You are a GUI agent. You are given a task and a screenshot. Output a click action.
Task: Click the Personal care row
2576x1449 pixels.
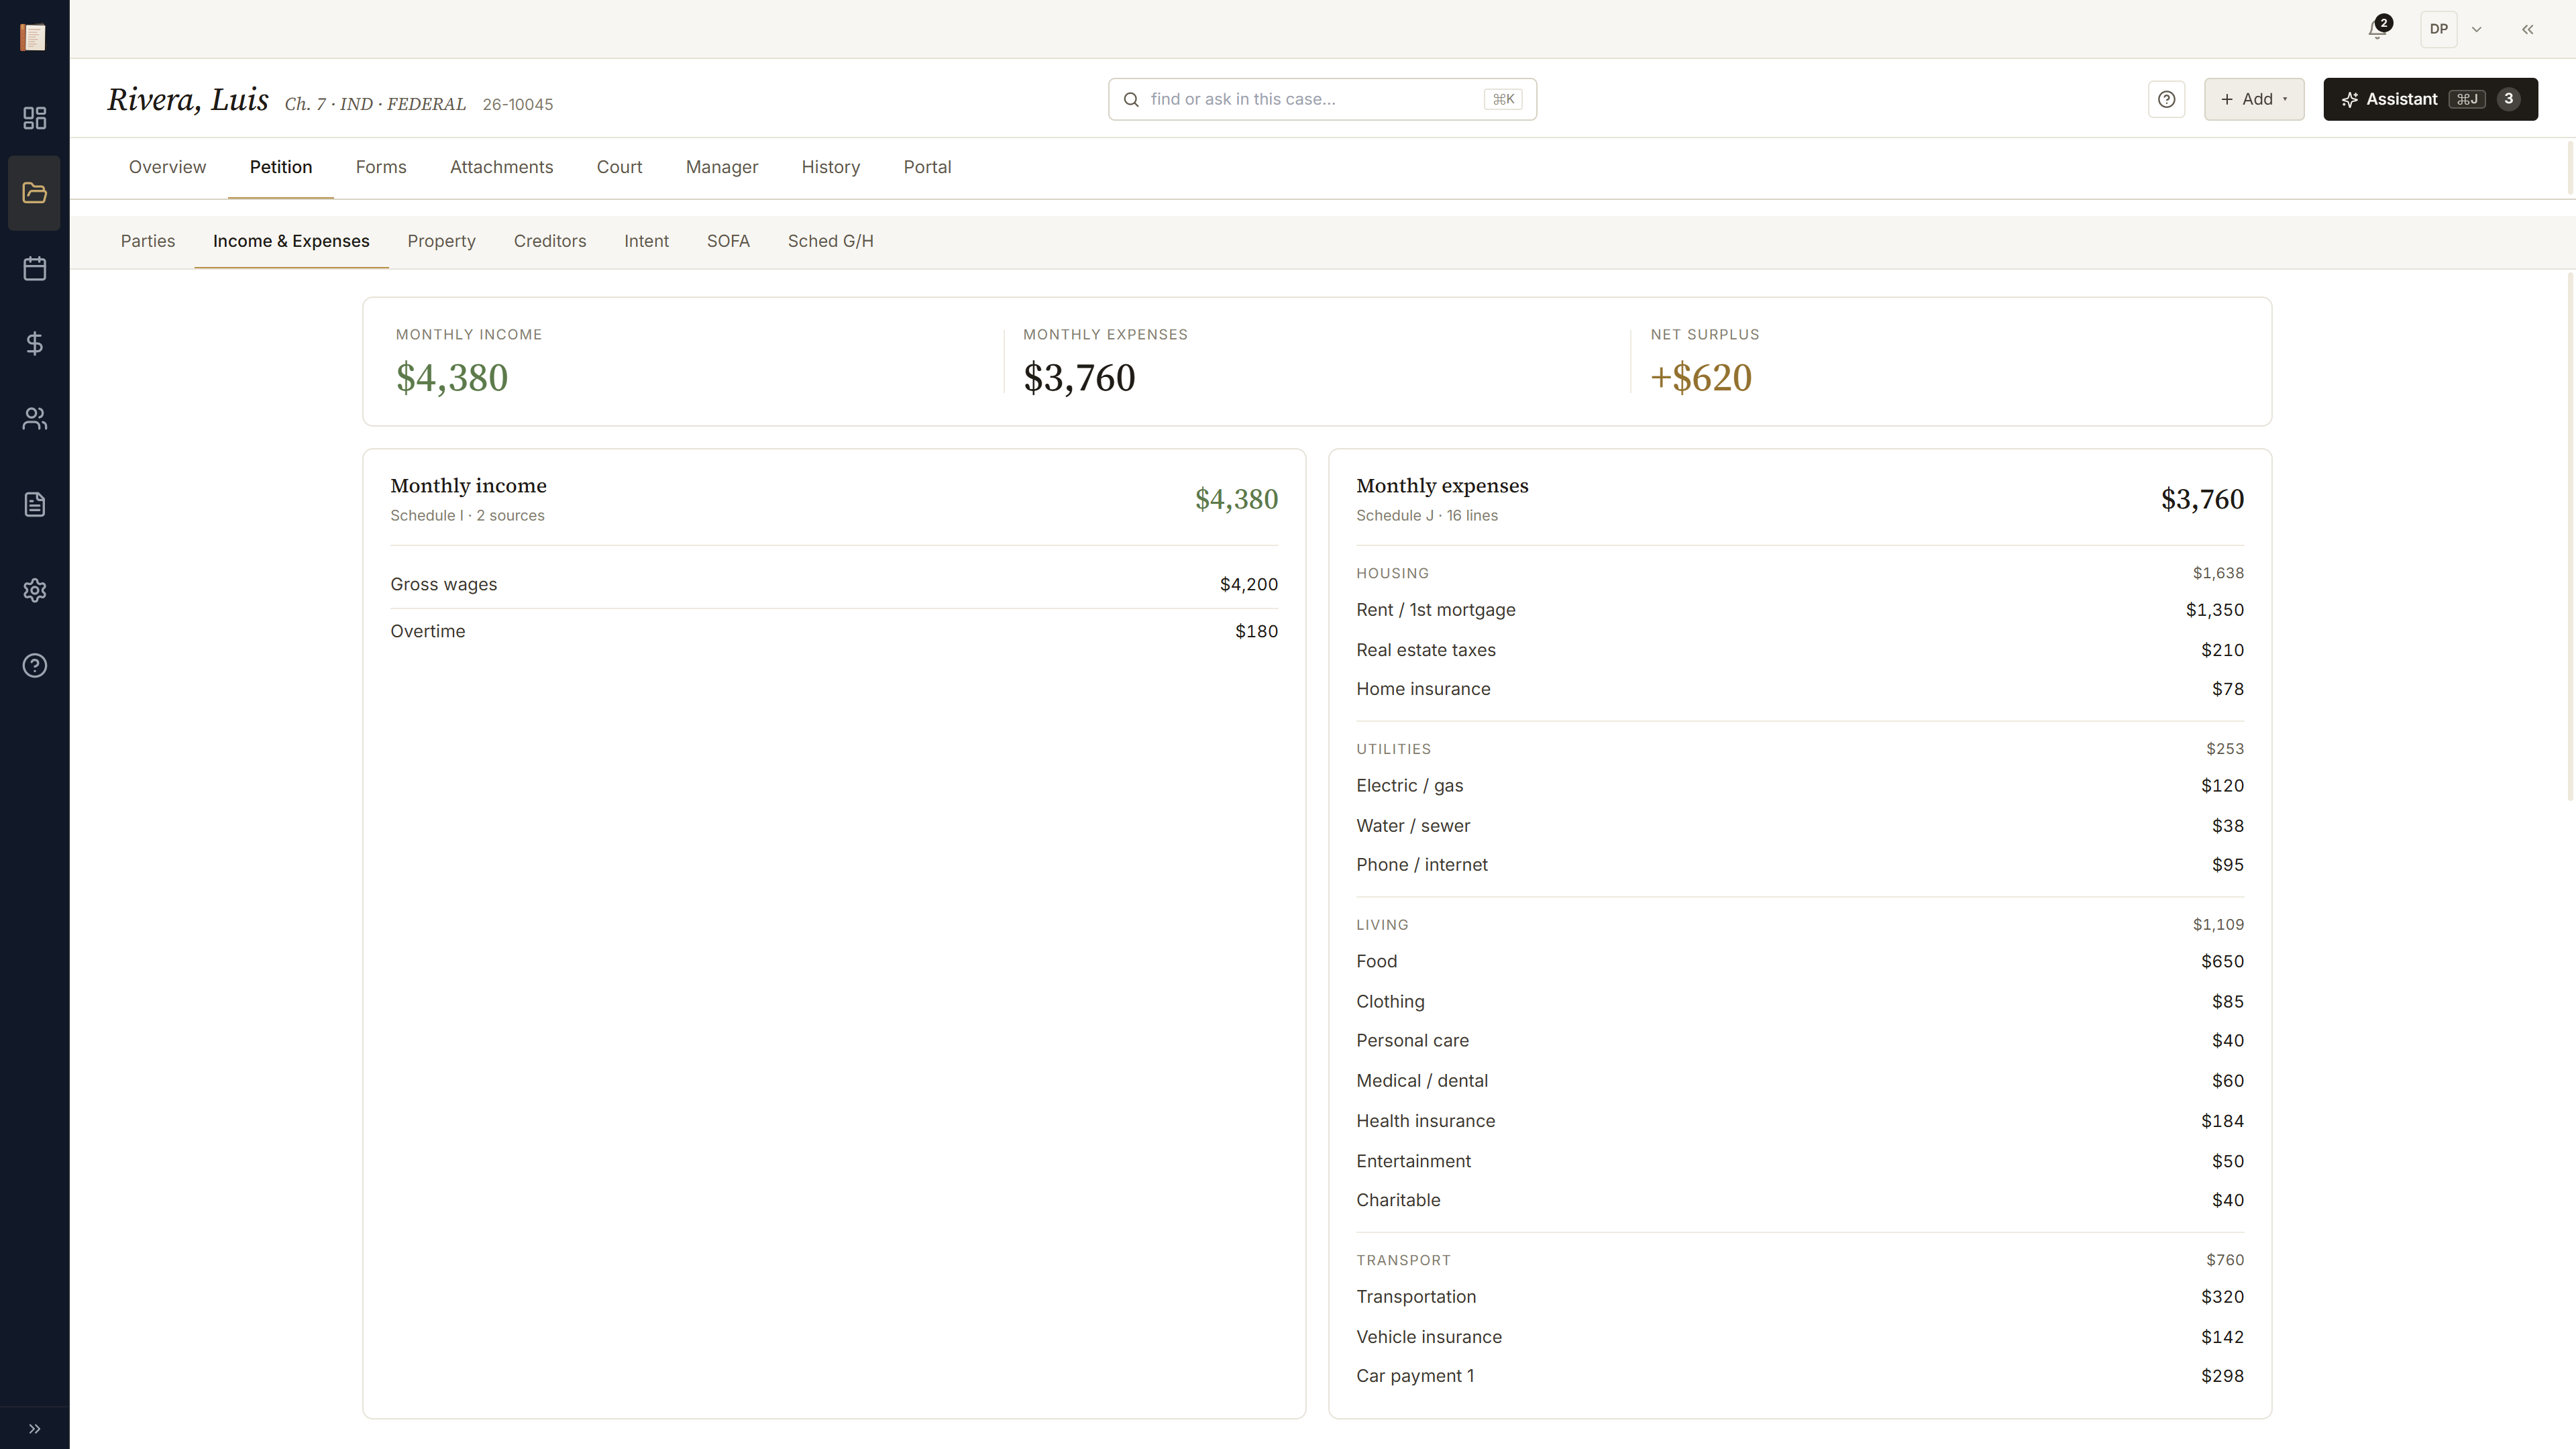(x=1799, y=1041)
